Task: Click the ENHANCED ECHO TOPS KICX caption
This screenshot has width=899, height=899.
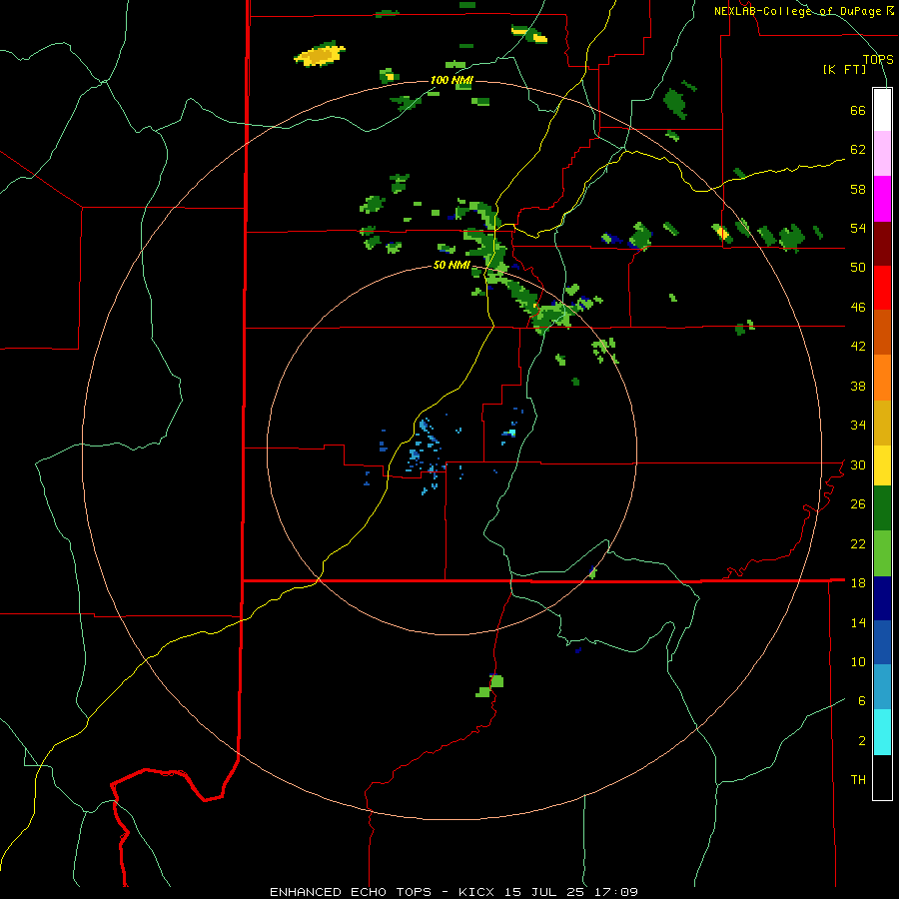Action: click(453, 892)
